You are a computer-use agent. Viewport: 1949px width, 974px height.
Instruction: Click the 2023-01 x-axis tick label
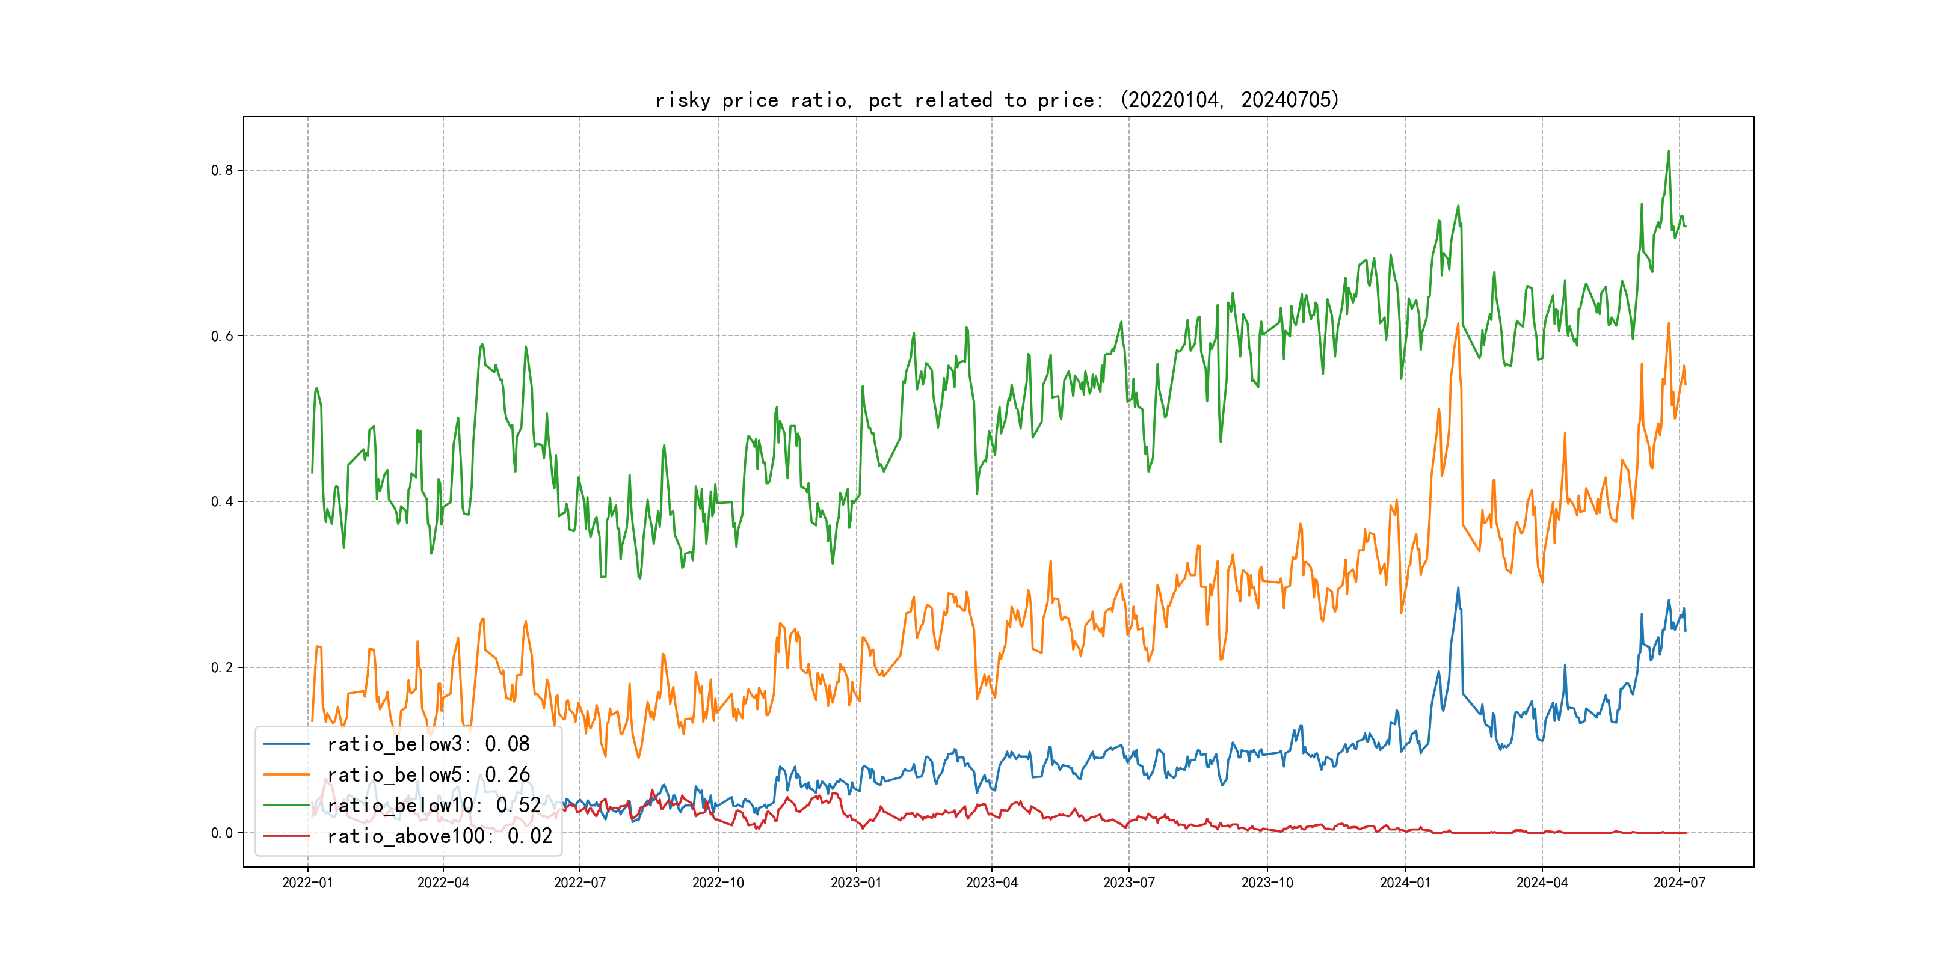(856, 883)
